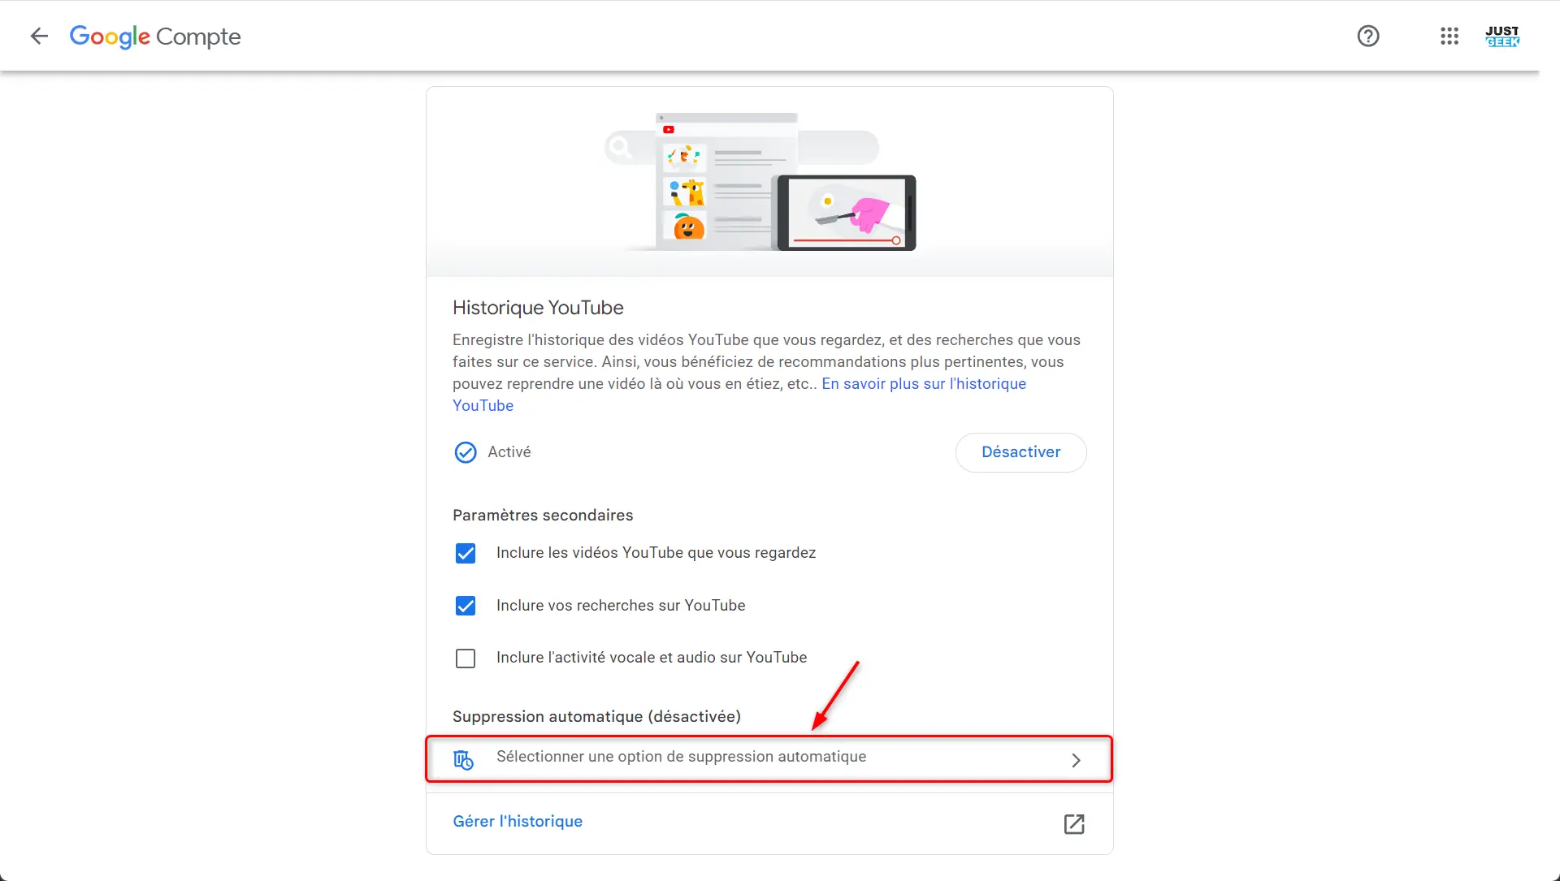Go back using the left arrow icon
Screen dimensions: 1560x881
(x=39, y=36)
